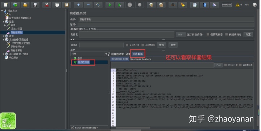The width and height of the screenshot is (261, 131).
Task: Open the Response Body tab
Action: [120, 59]
